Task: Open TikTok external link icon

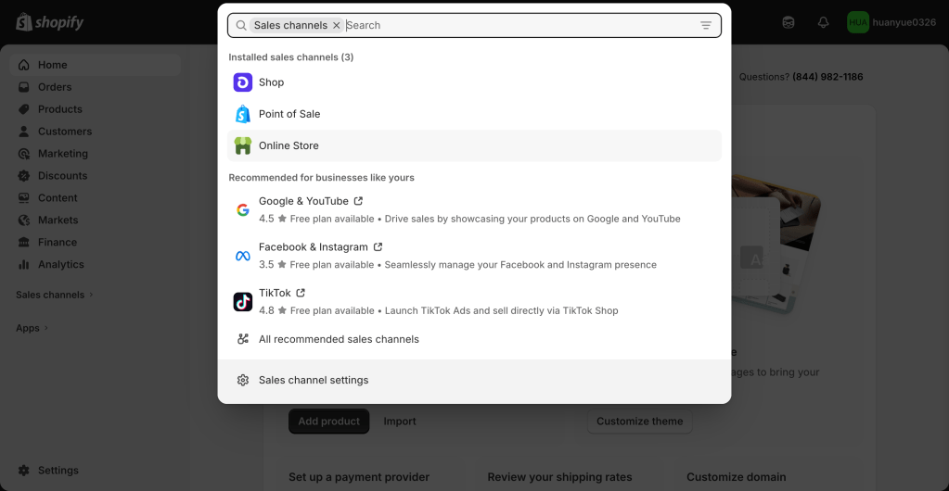Action: [x=301, y=293]
